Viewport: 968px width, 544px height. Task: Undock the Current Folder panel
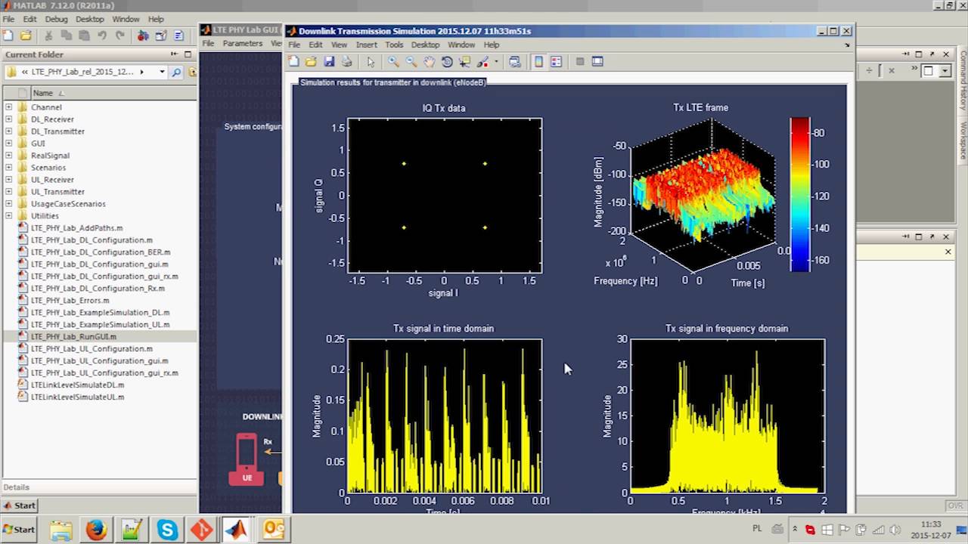pyautogui.click(x=175, y=54)
